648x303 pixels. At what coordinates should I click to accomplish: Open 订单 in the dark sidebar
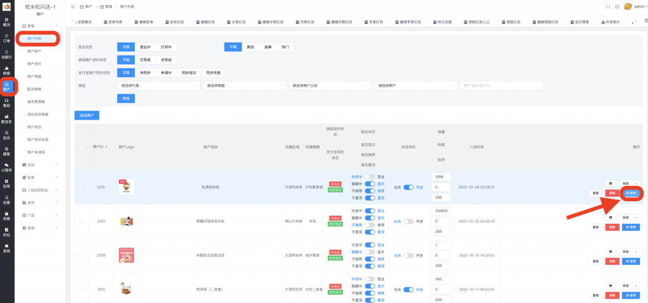pyautogui.click(x=6, y=38)
